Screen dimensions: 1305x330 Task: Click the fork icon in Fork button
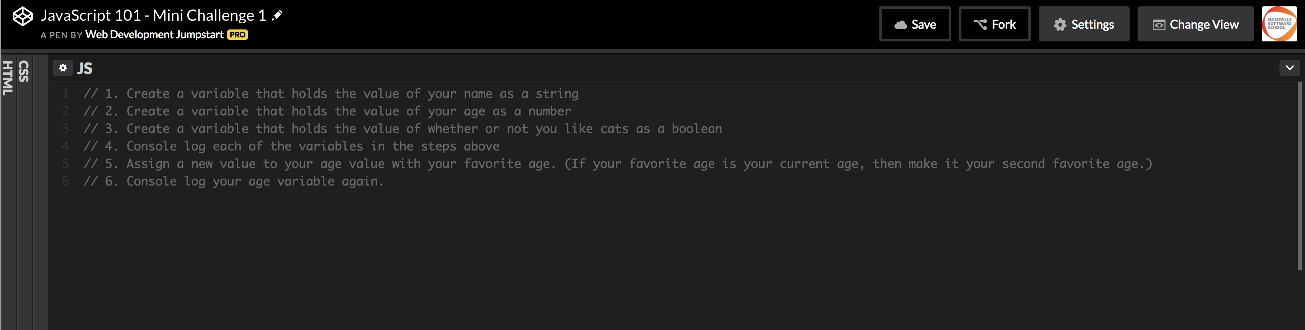tap(980, 24)
